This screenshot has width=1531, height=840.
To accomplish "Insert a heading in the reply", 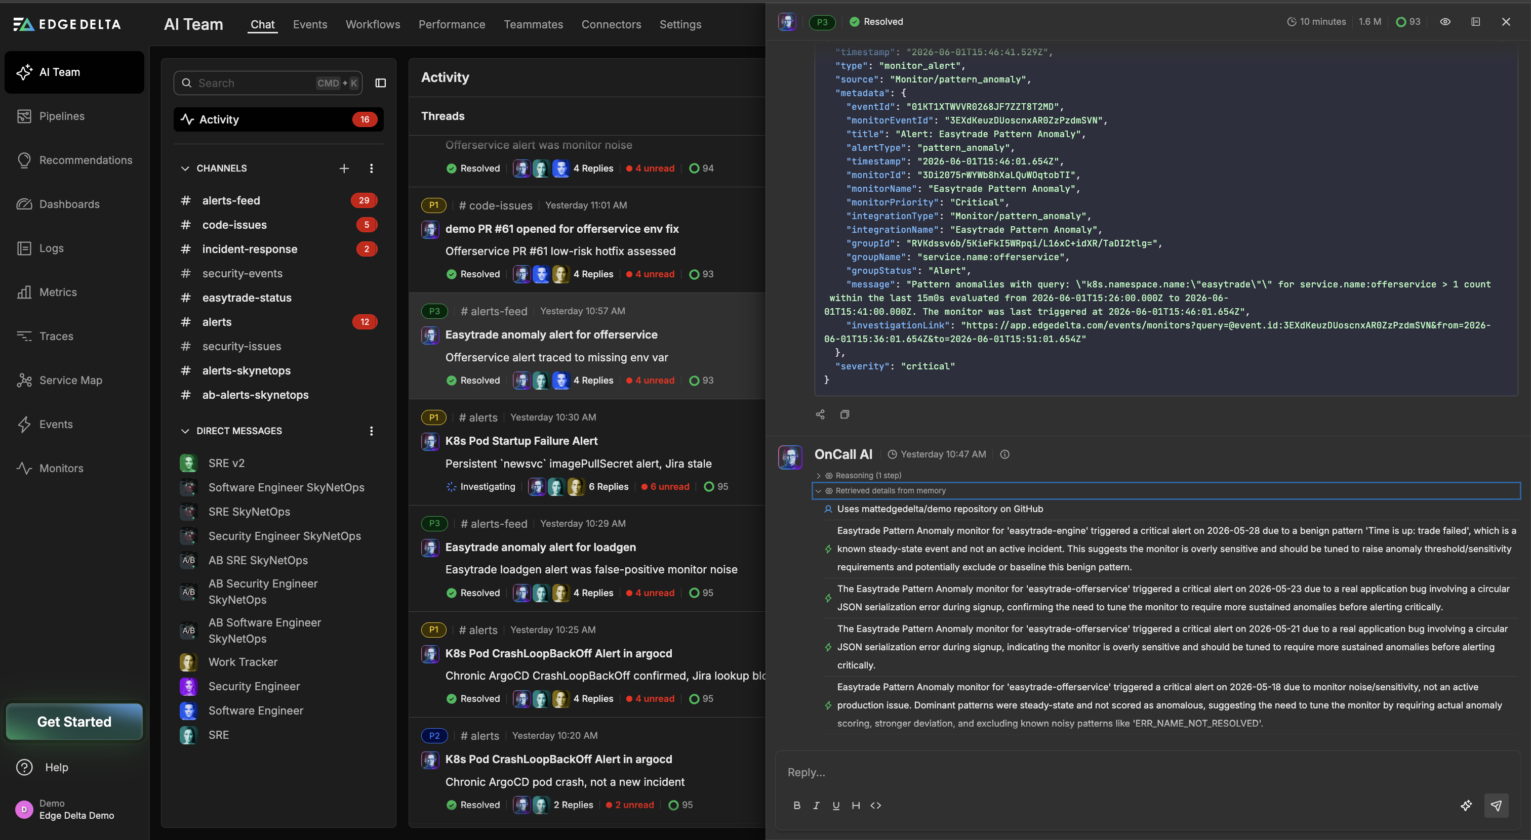I will coord(855,806).
